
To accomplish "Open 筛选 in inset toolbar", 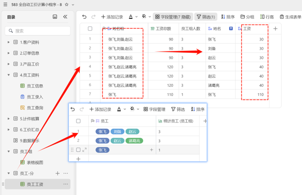I will [178, 109].
